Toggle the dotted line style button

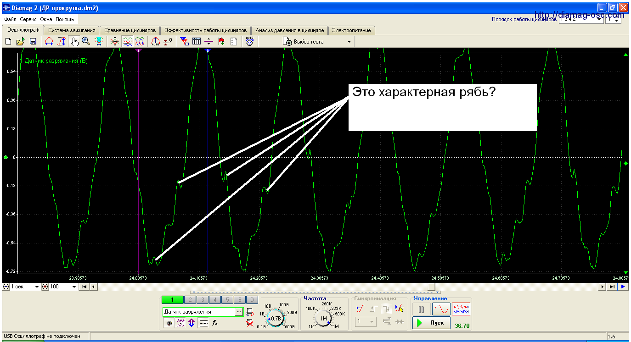pos(203,323)
